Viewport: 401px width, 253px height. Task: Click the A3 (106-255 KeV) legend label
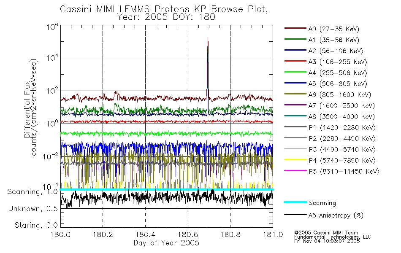(338, 62)
